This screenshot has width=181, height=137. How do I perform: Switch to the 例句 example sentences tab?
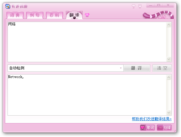35,15
